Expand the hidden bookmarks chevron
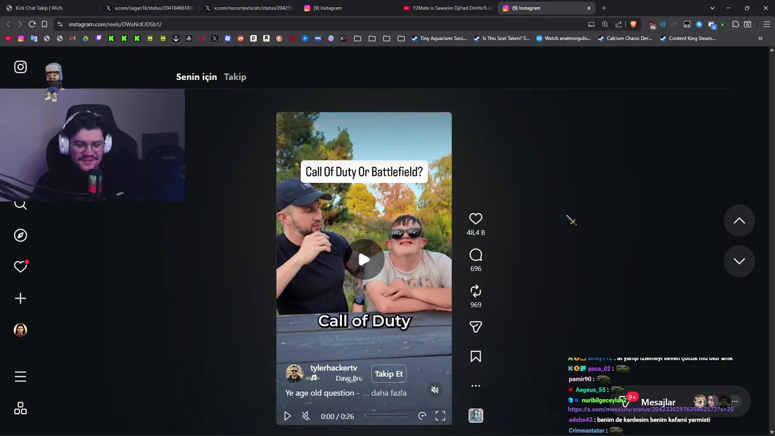 pos(760,38)
